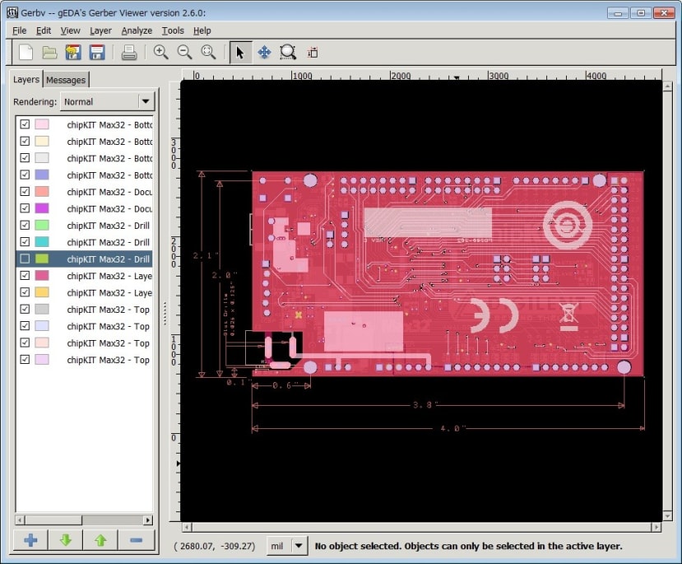Select the third chipKIT Max32 - Botto row
Viewport: 682px width, 564px height.
pyautogui.click(x=85, y=158)
